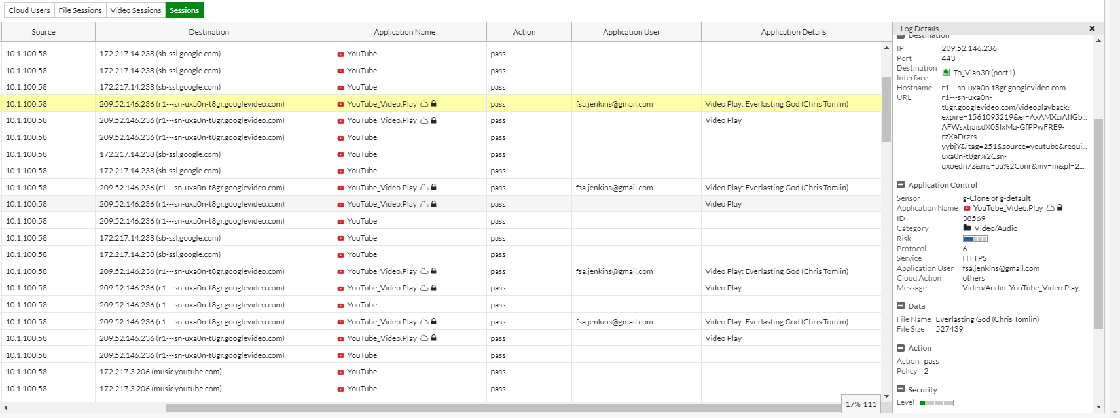The height and width of the screenshot is (418, 1120).
Task: Click the To_Vlan30 interface icon in Log Details
Action: tap(946, 73)
